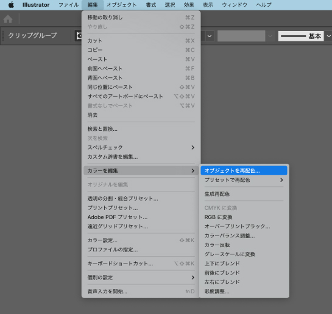Open the ウィンドウ menu
The image size is (332, 314).
point(235,5)
